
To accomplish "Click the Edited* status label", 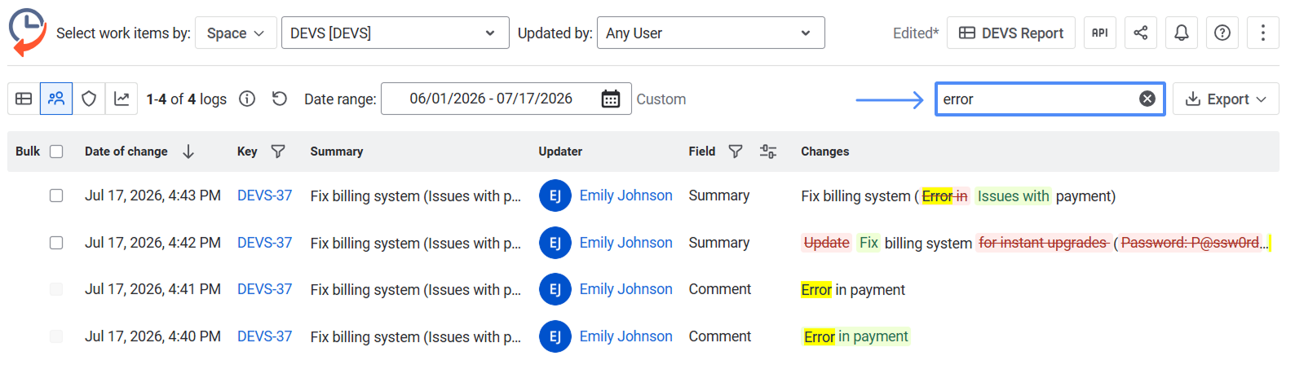I will [x=915, y=33].
